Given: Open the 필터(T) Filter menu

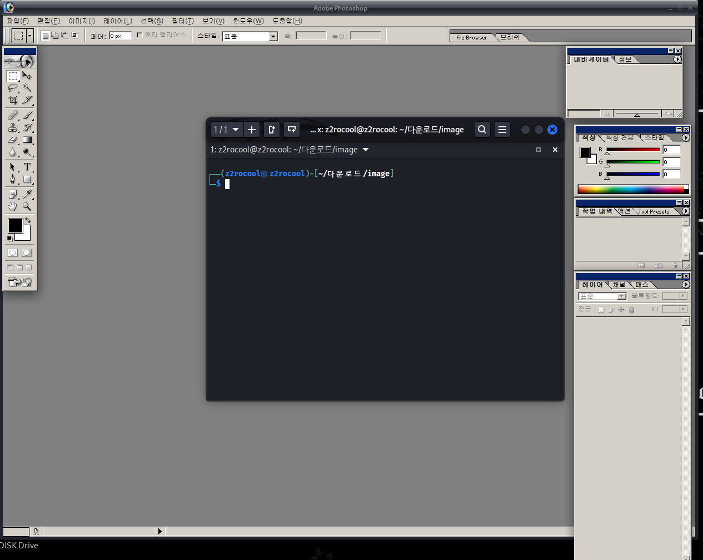Looking at the screenshot, I should click(x=183, y=21).
